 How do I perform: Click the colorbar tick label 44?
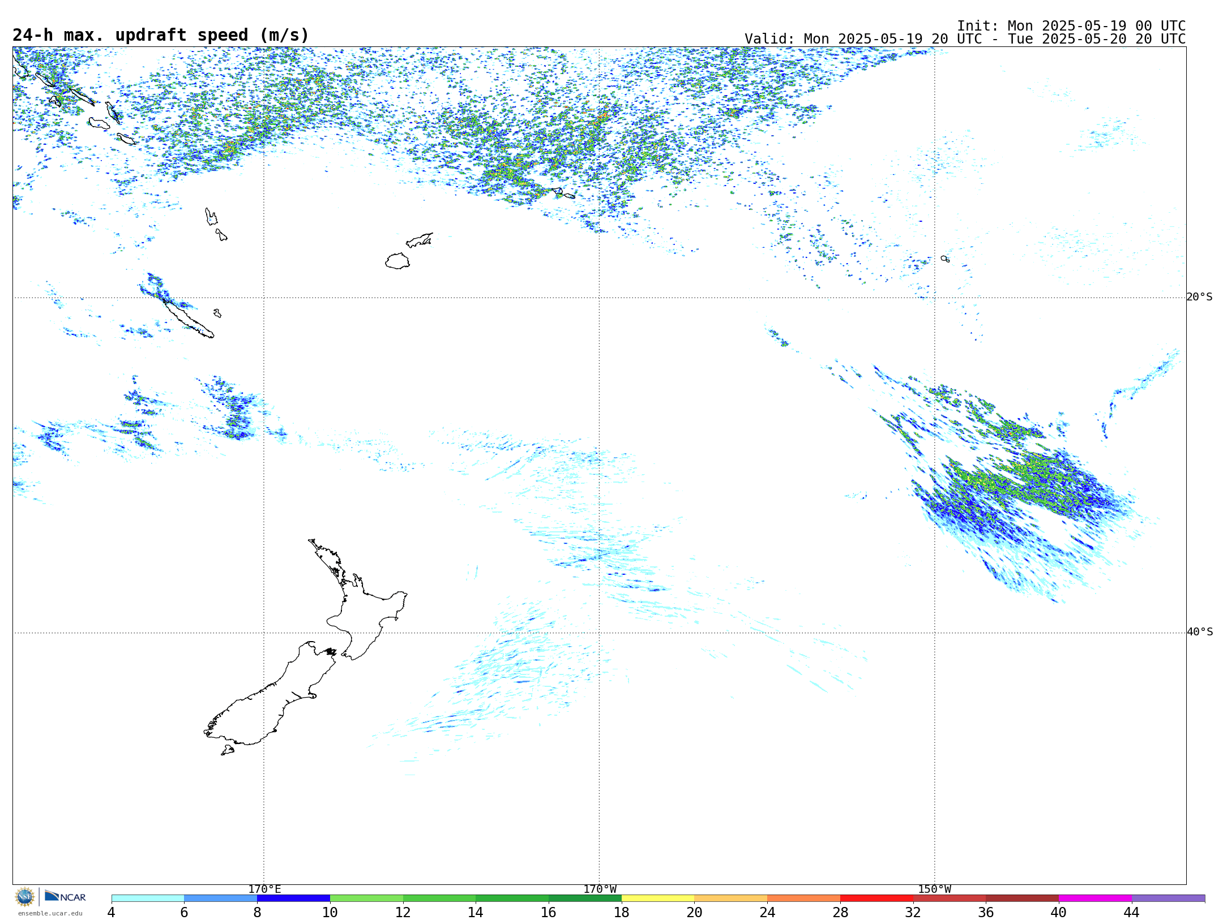click(x=1131, y=912)
